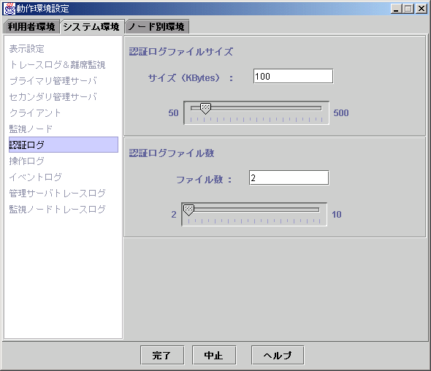Viewport: 431px width, 371px height.
Task: Open セカンダリ管理サーバ settings
Action: [x=53, y=96]
